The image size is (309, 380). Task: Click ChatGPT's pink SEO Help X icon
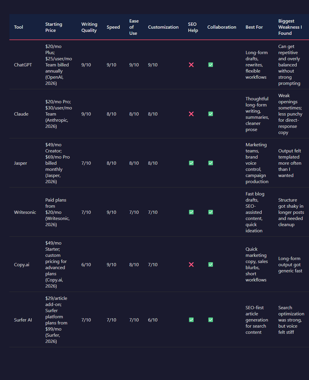[x=191, y=65]
